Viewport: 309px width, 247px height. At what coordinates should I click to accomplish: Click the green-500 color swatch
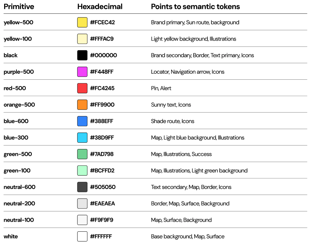click(82, 154)
